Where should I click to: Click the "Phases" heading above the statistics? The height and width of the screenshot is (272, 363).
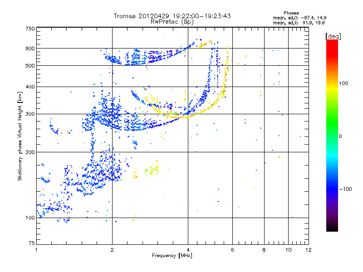(291, 13)
